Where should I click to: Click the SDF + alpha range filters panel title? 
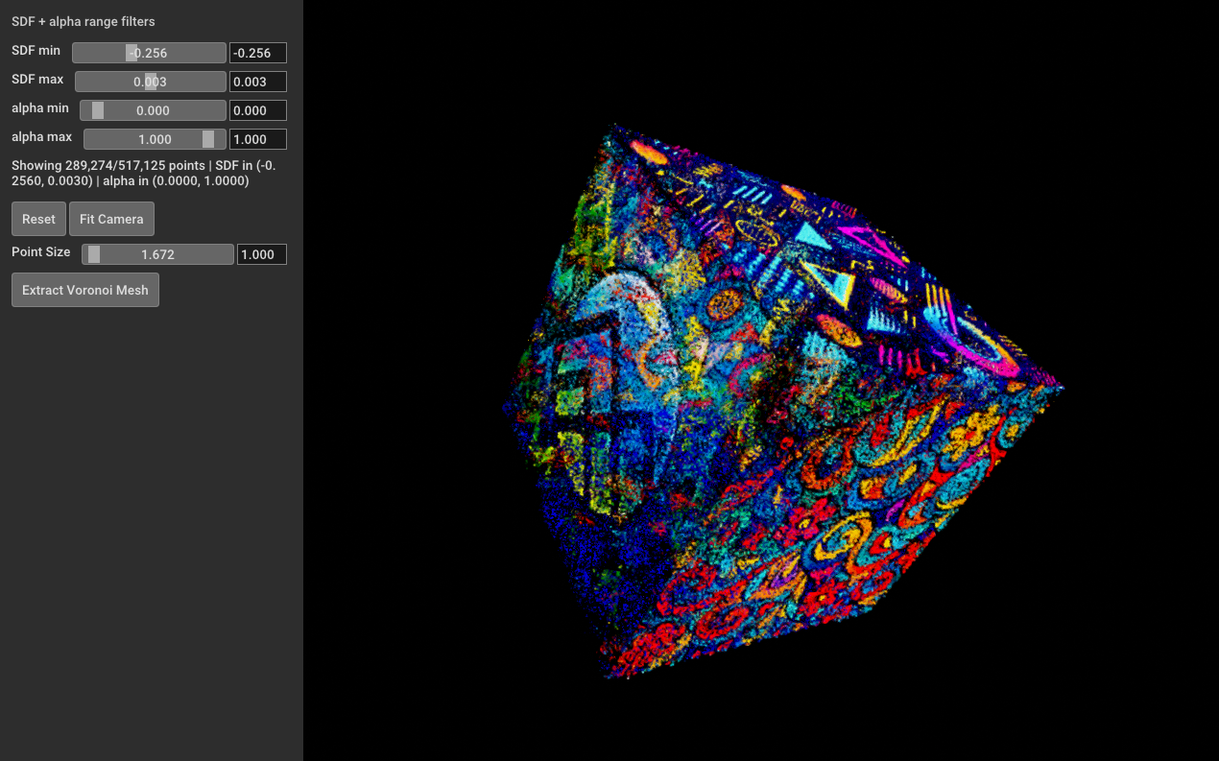point(82,21)
